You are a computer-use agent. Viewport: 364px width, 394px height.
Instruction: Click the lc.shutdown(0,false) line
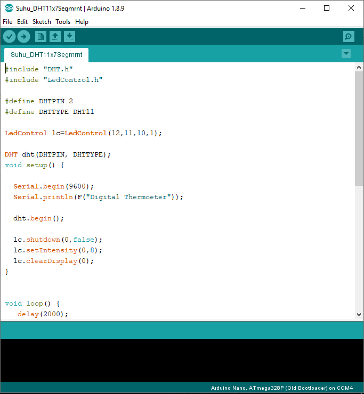[58, 240]
